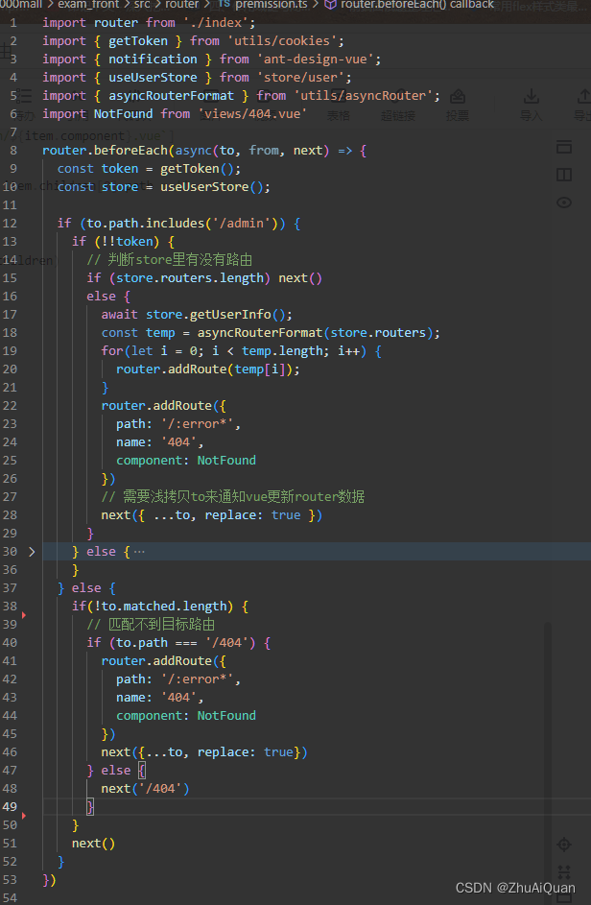Click line number 1 in the gutter
Viewport: 591px width, 905px height.
pos(13,22)
